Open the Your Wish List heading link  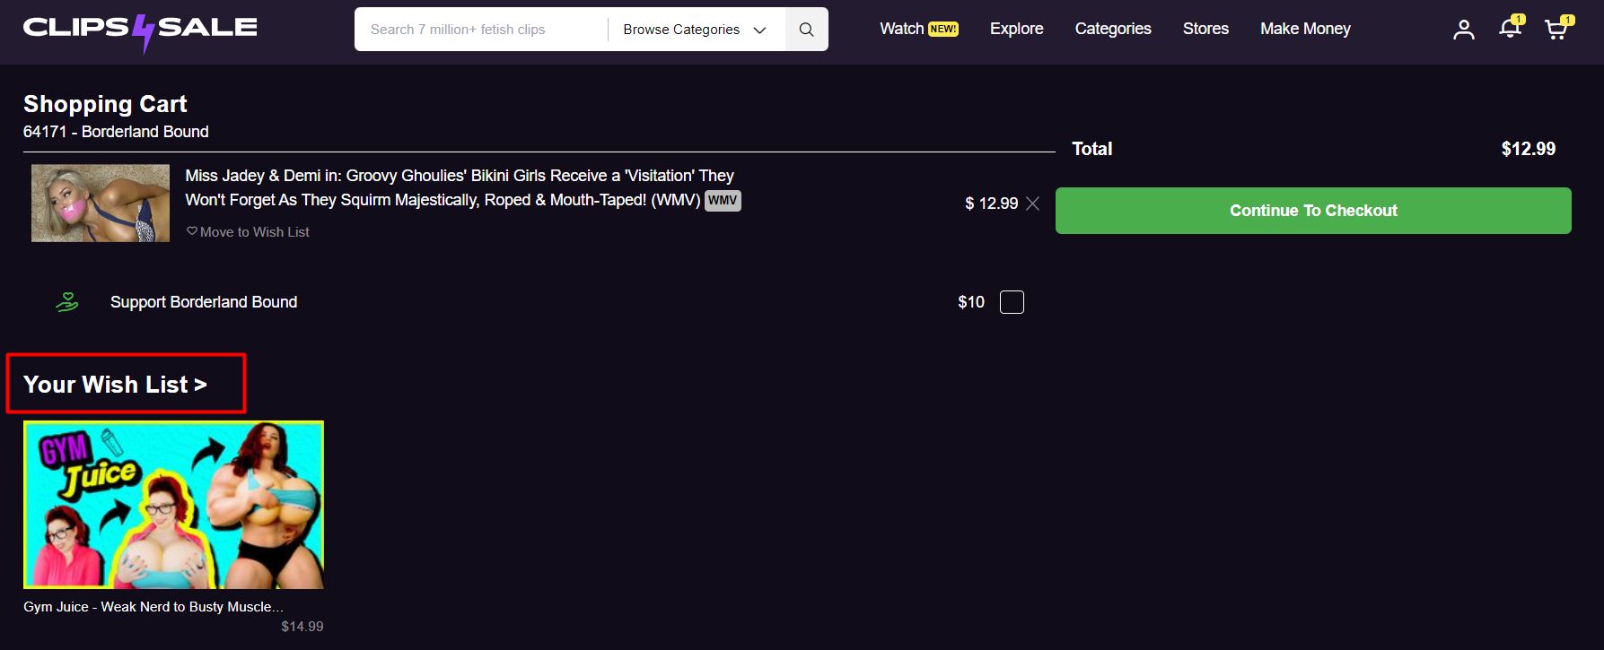click(115, 385)
